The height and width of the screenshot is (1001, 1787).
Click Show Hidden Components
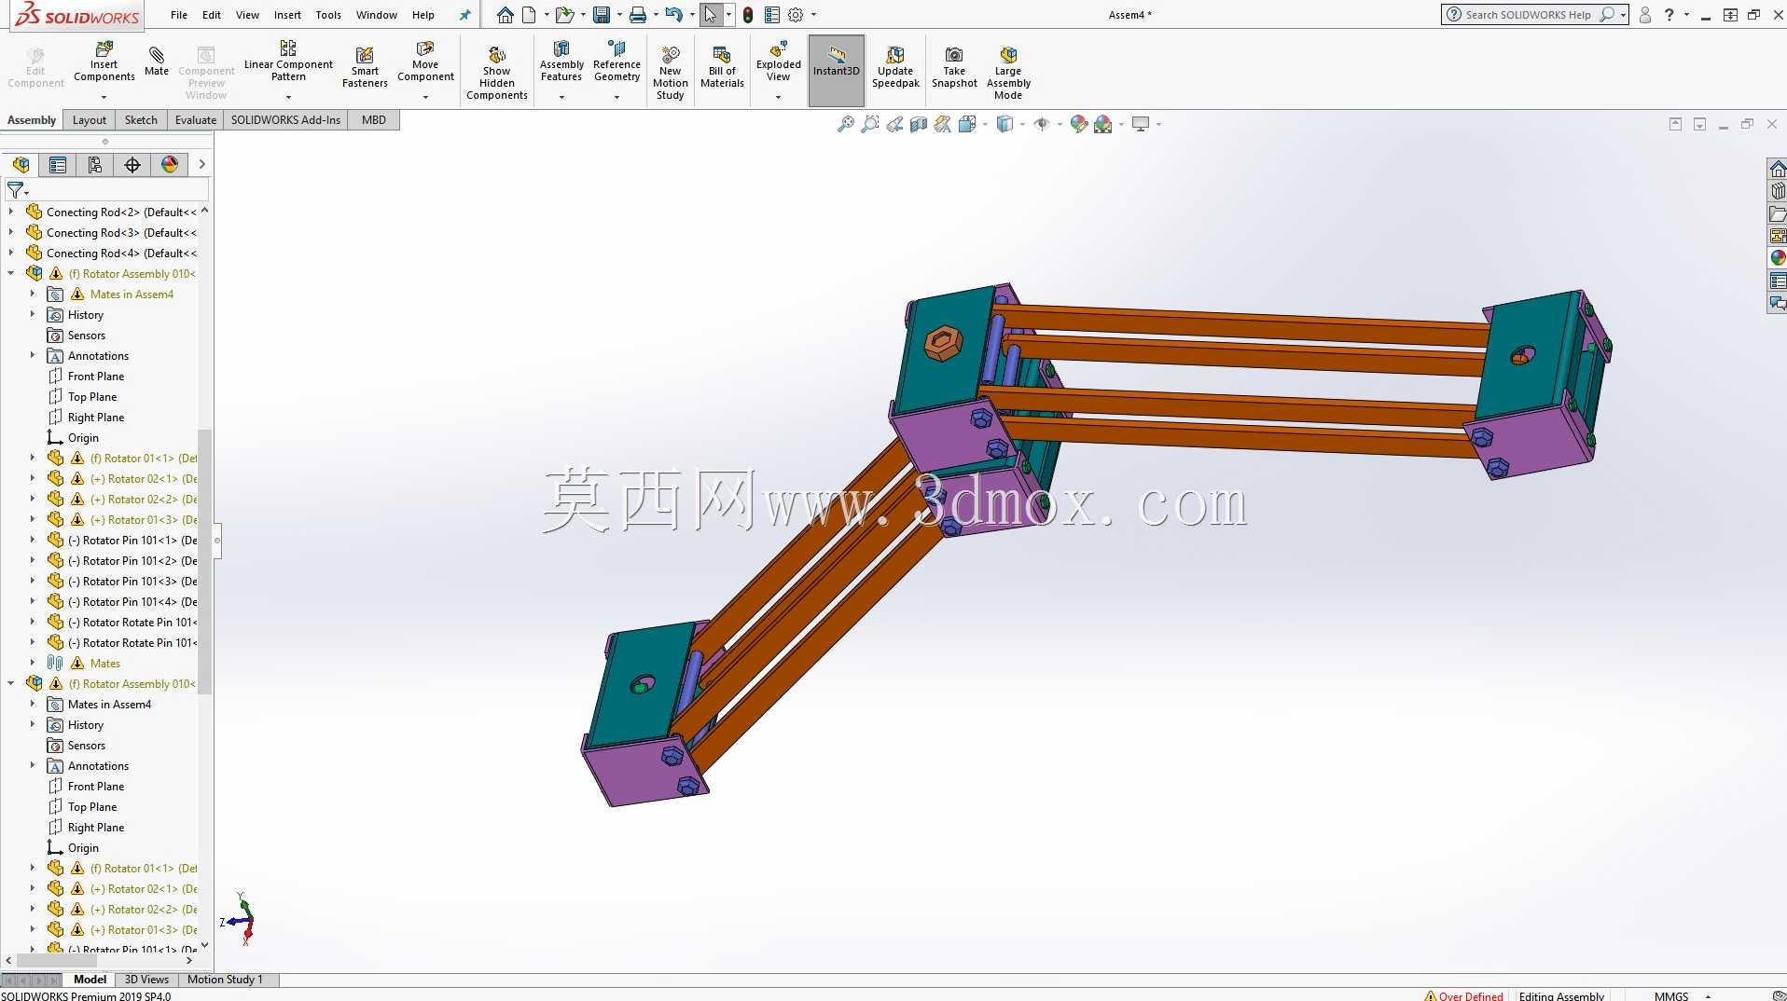click(497, 73)
